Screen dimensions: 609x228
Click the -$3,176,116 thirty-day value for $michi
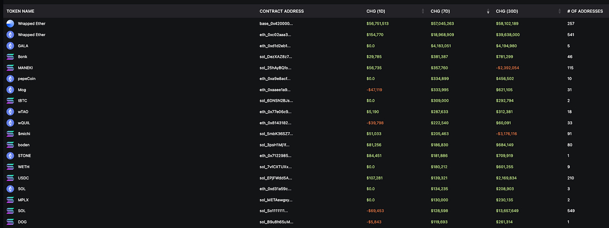(506, 134)
